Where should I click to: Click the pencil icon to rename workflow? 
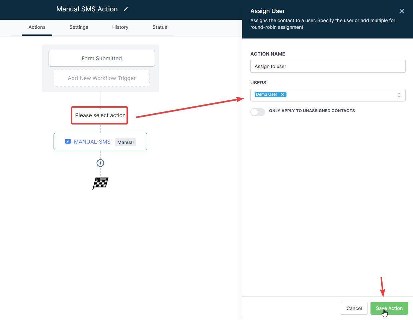[126, 9]
